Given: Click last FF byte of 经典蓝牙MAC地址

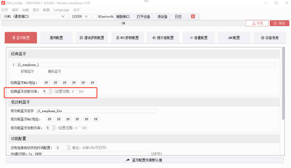Looking at the screenshot, I should point(93,83).
